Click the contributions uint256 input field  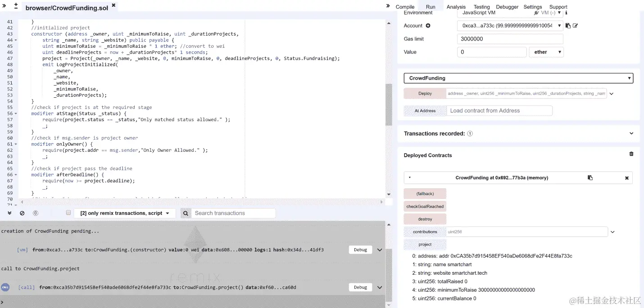[527, 232]
